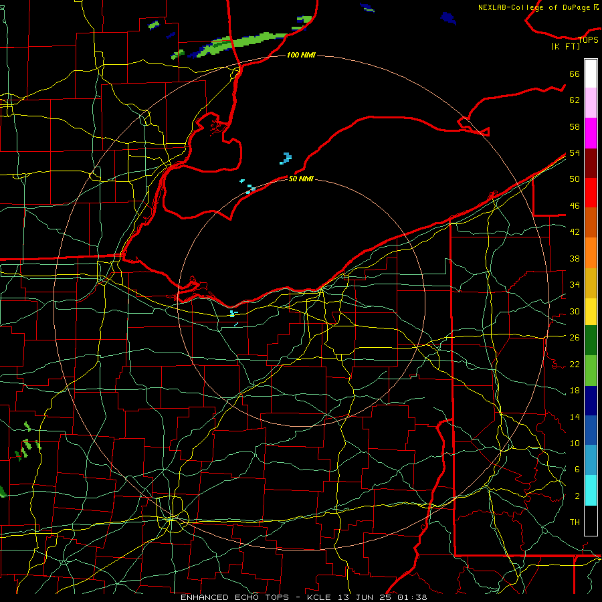Click the black TH swatch at the legend bottom
Viewport: 602px width, 602px height.
pos(591,520)
